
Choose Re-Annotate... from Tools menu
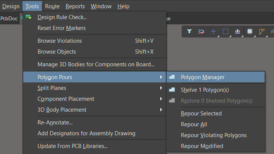(x=95, y=123)
